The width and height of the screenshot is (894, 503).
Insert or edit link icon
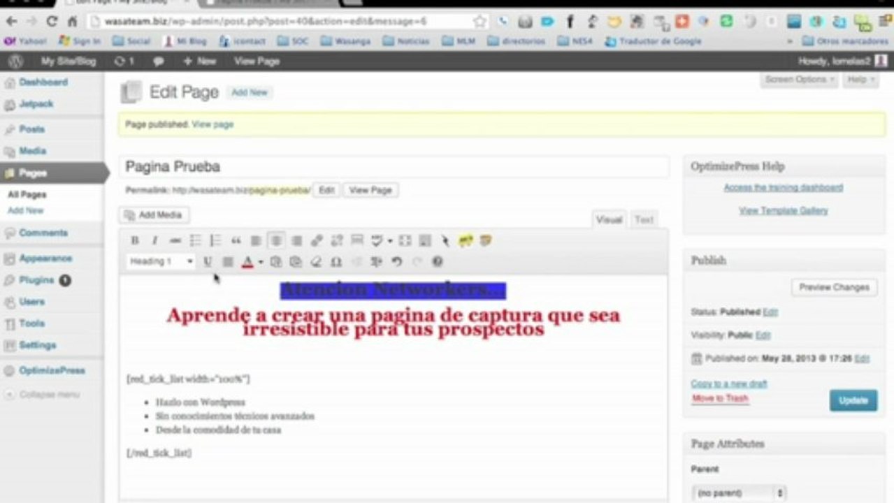click(x=317, y=240)
